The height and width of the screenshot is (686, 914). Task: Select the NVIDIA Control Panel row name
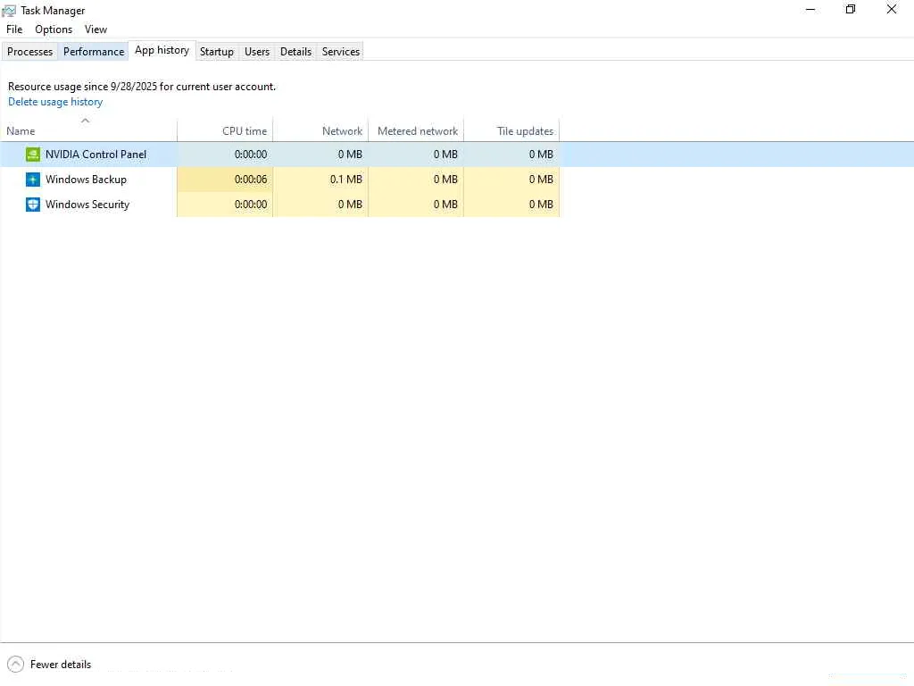point(96,154)
